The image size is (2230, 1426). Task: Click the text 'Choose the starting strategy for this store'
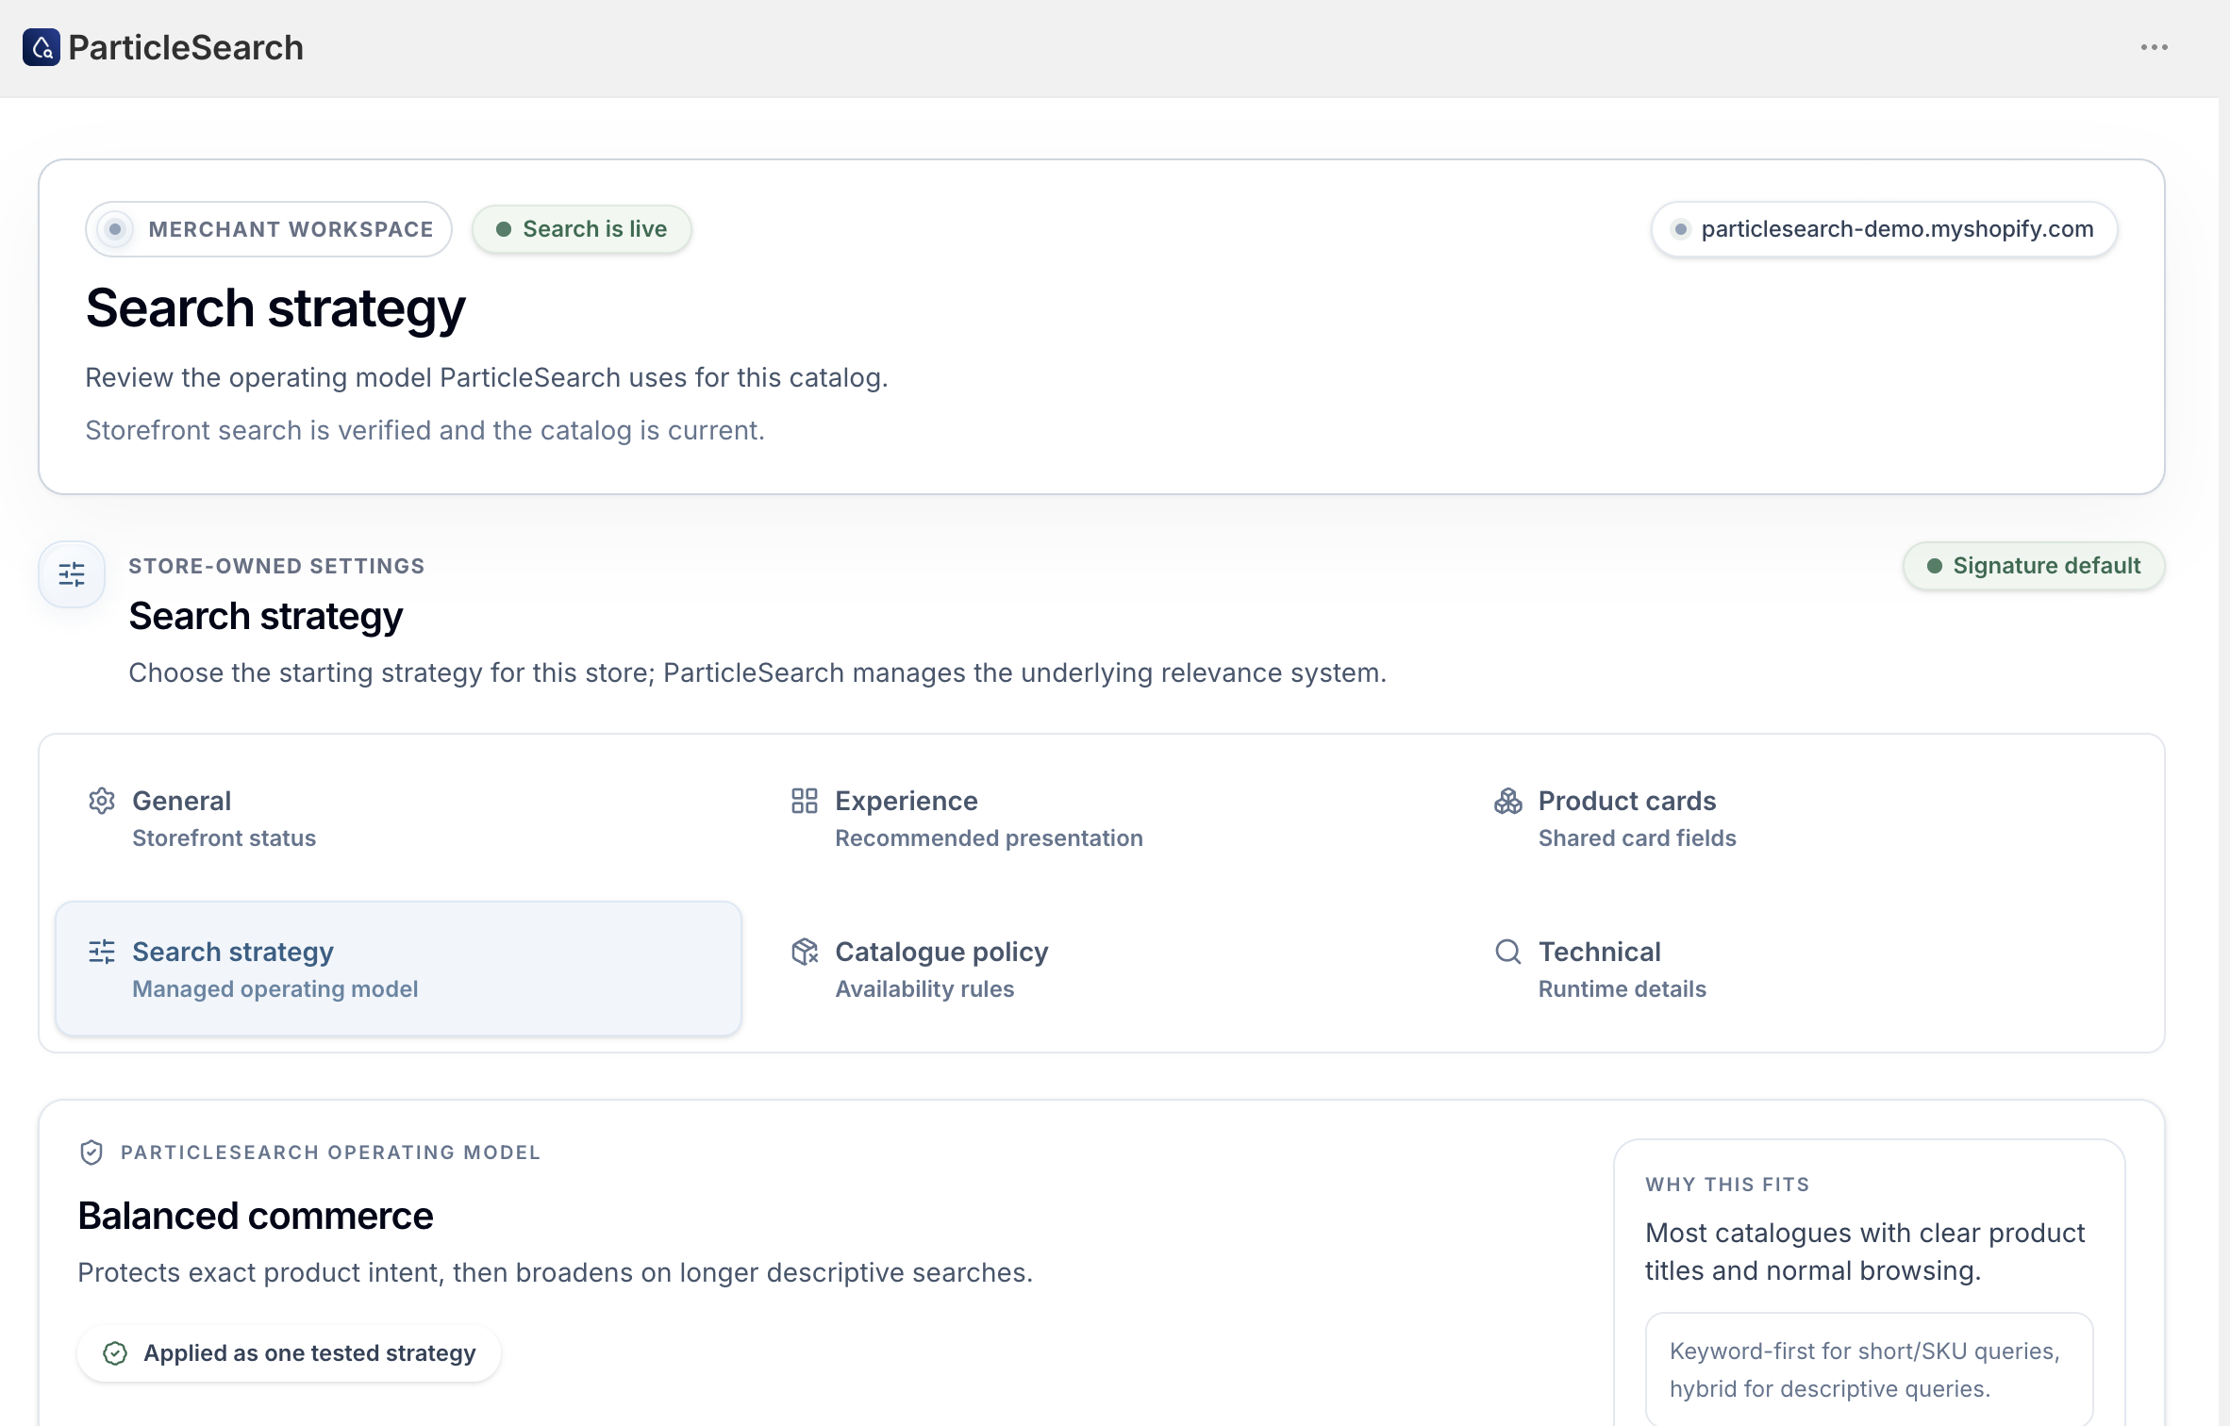click(391, 673)
